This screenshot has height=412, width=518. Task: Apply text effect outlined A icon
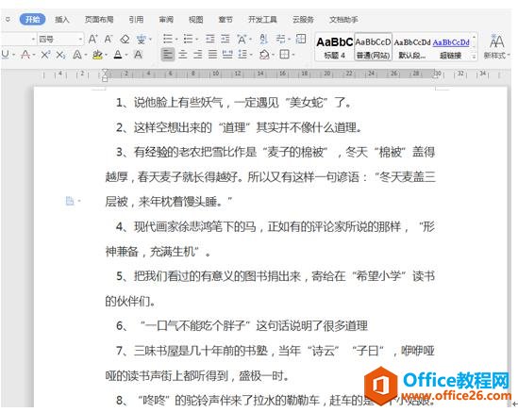point(77,55)
